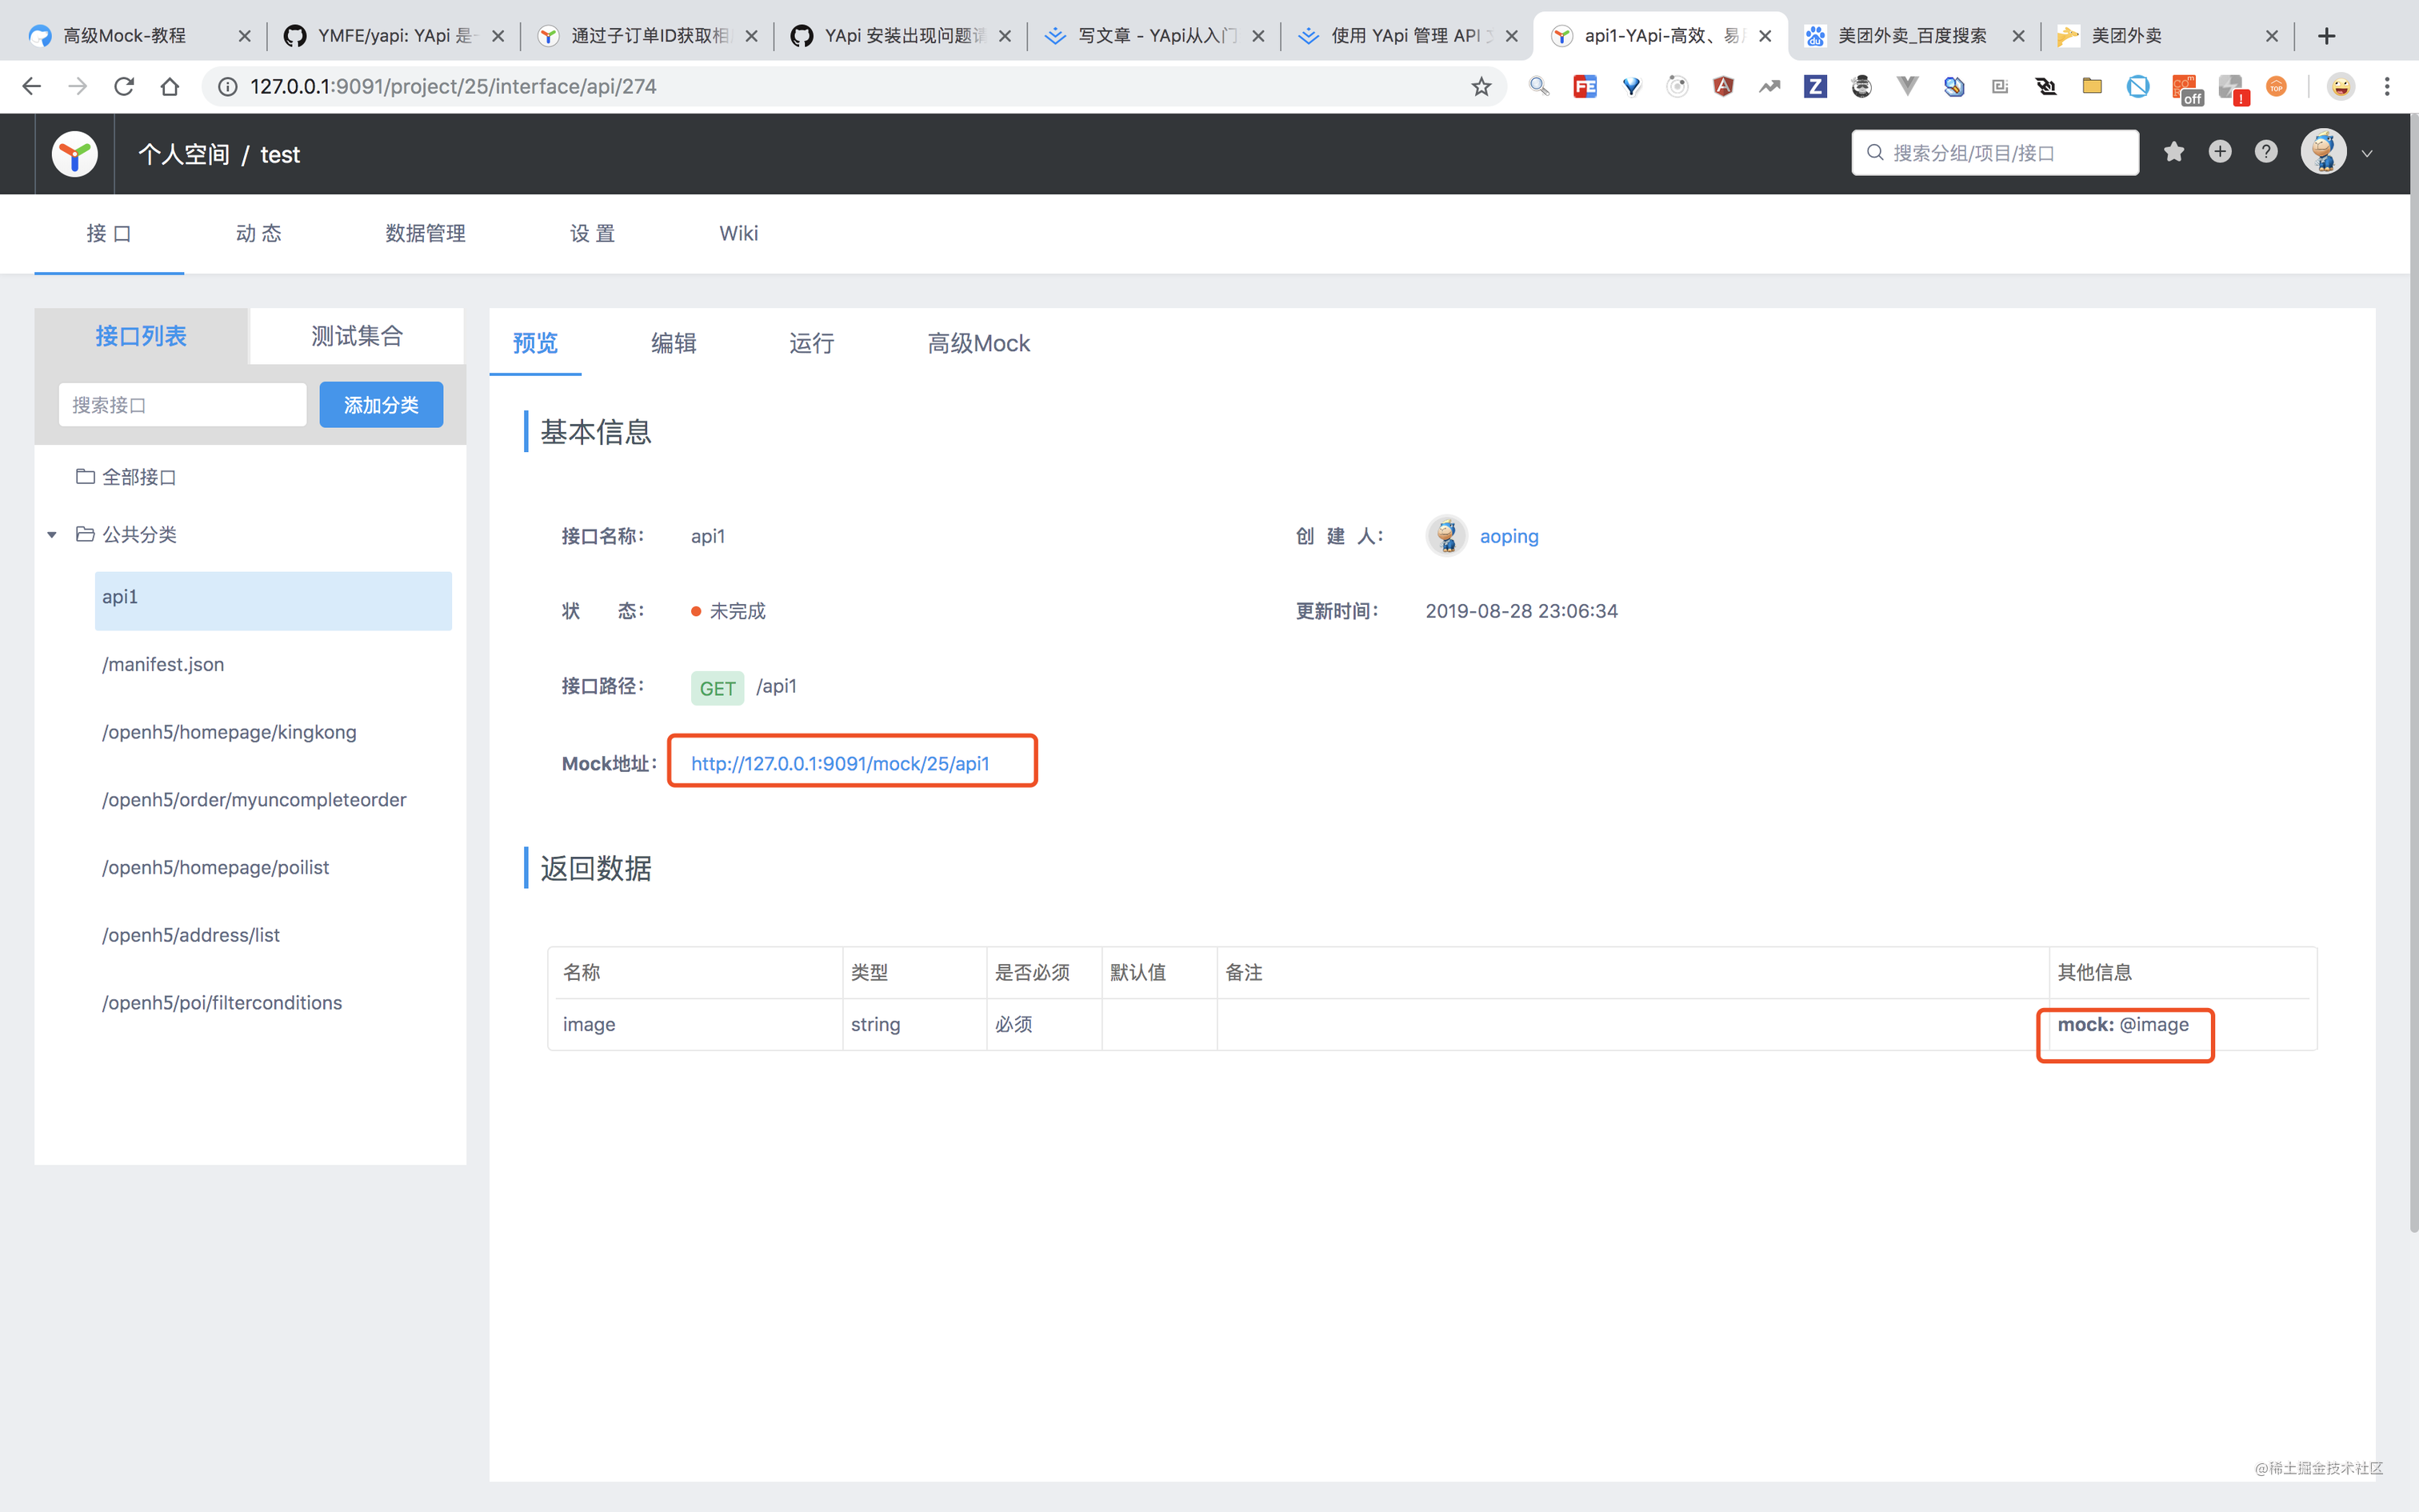Open 数据管理 tab
The width and height of the screenshot is (2419, 1512).
(x=426, y=233)
